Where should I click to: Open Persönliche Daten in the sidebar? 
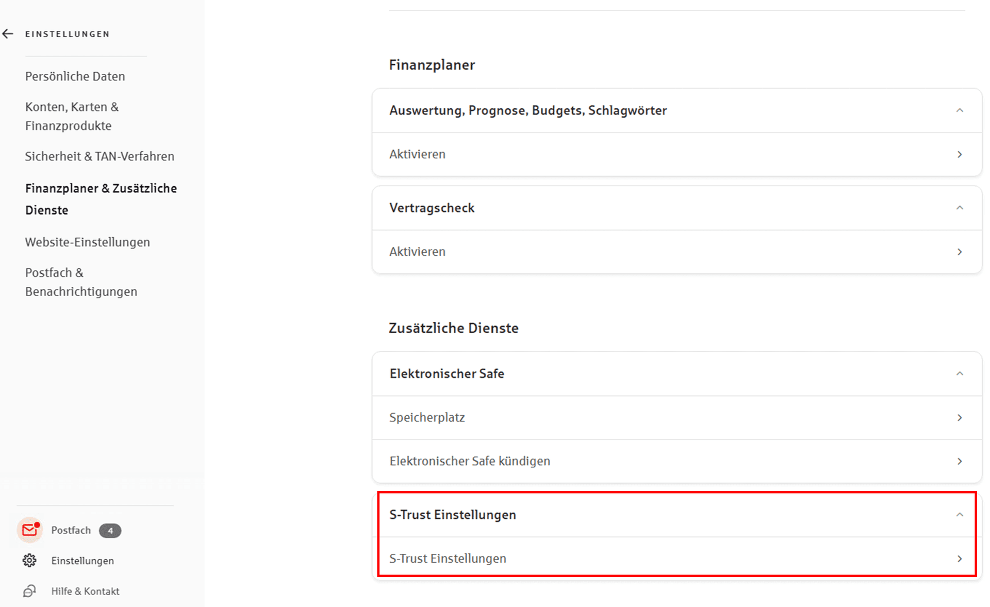click(x=75, y=76)
